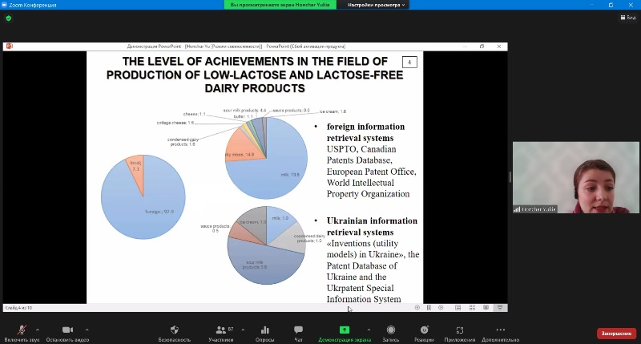Click the video panel resize handle

click(x=510, y=177)
